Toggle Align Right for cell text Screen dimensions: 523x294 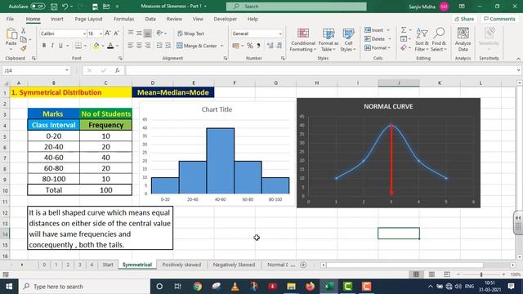pos(147,46)
